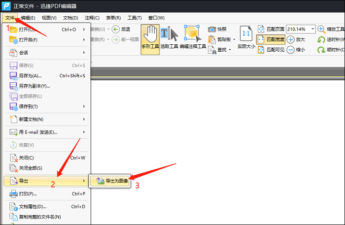Click the 导出为图像 picture icon
This screenshot has width=345, height=225.
(101, 181)
